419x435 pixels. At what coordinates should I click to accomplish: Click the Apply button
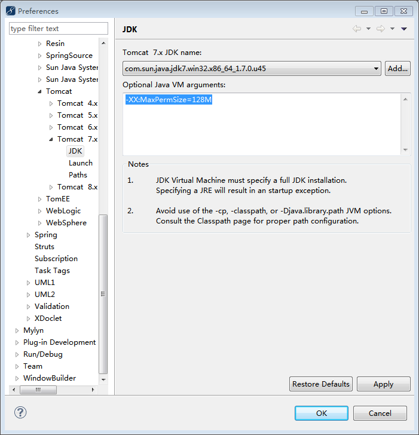pyautogui.click(x=384, y=384)
